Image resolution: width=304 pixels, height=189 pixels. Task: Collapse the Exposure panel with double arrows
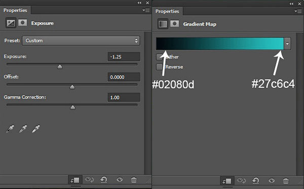click(139, 3)
